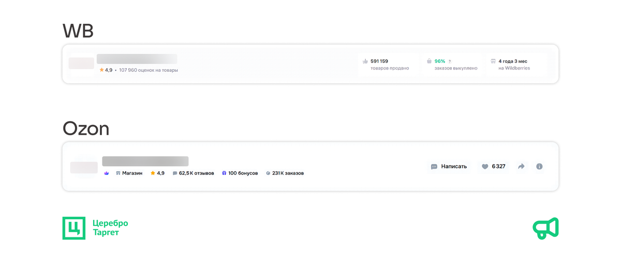
Task: Click the blurred seller logo in Ozon card
Action: pos(84,167)
